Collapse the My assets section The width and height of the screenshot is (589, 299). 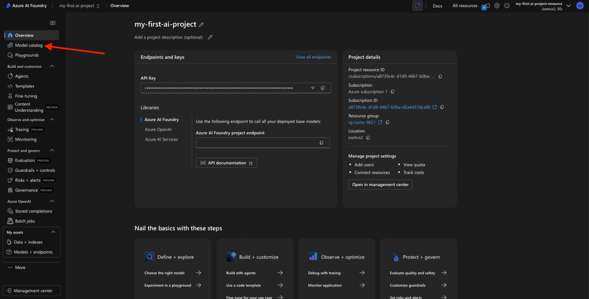53,232
